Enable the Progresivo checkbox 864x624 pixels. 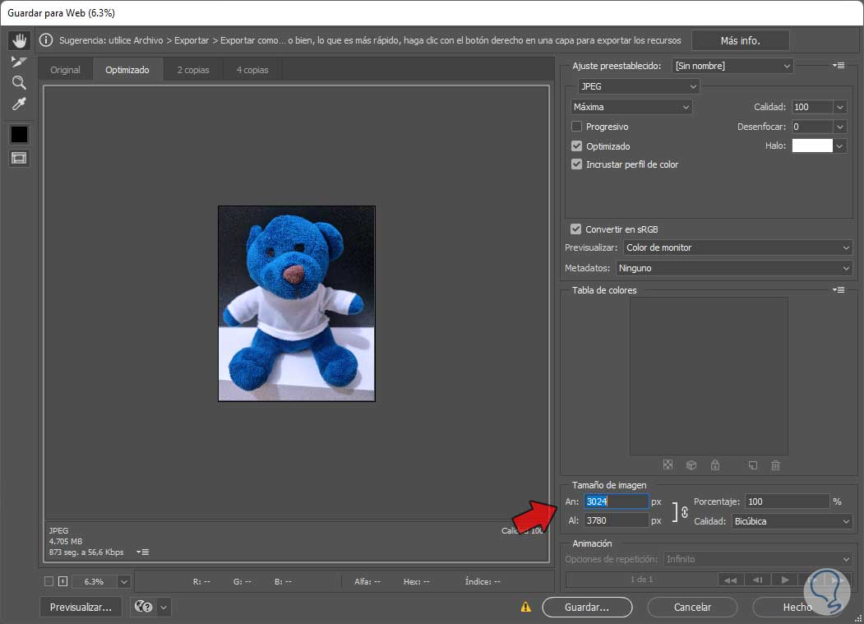[577, 127]
